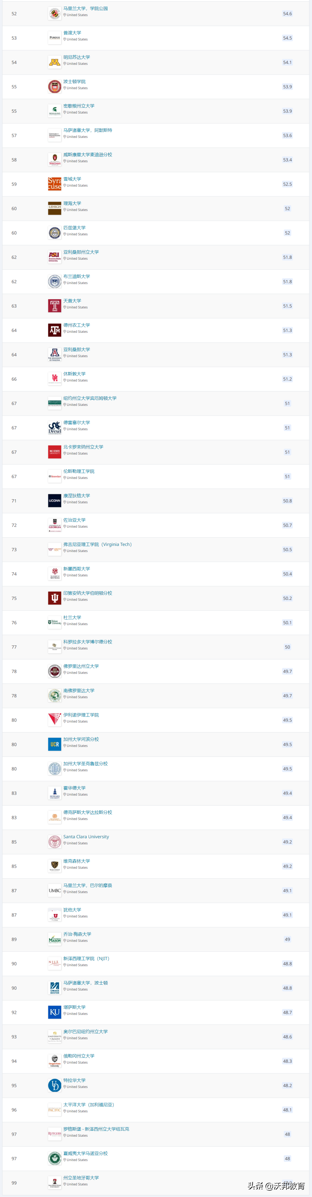Click the Arizona State ASU logo

pos(54,257)
